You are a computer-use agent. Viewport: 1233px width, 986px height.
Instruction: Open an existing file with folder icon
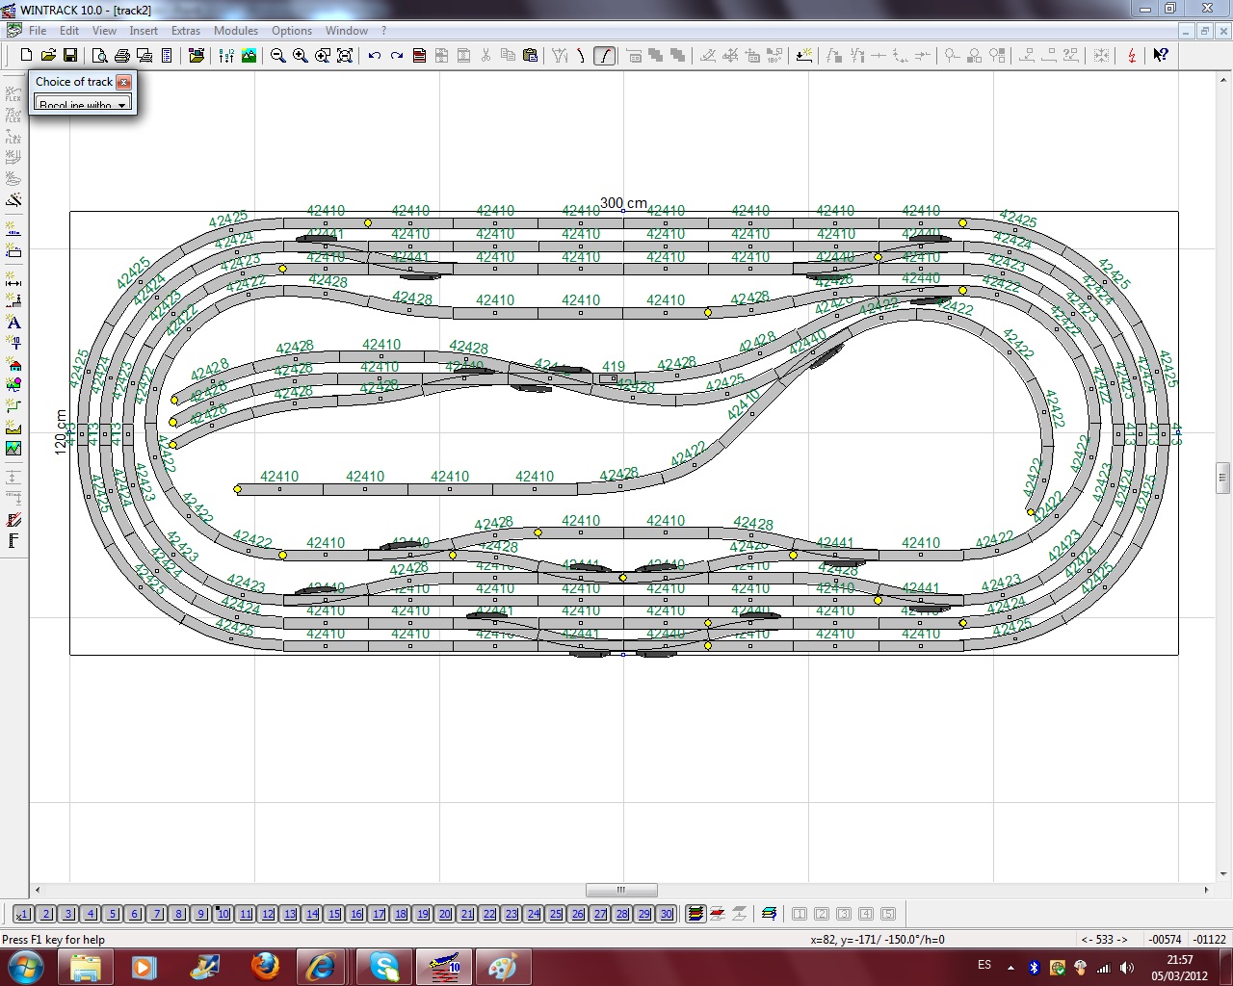[48, 56]
